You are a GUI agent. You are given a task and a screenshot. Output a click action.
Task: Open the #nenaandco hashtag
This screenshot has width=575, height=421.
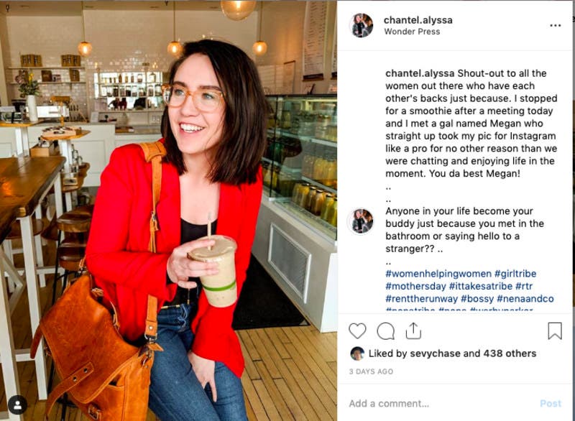tap(525, 299)
